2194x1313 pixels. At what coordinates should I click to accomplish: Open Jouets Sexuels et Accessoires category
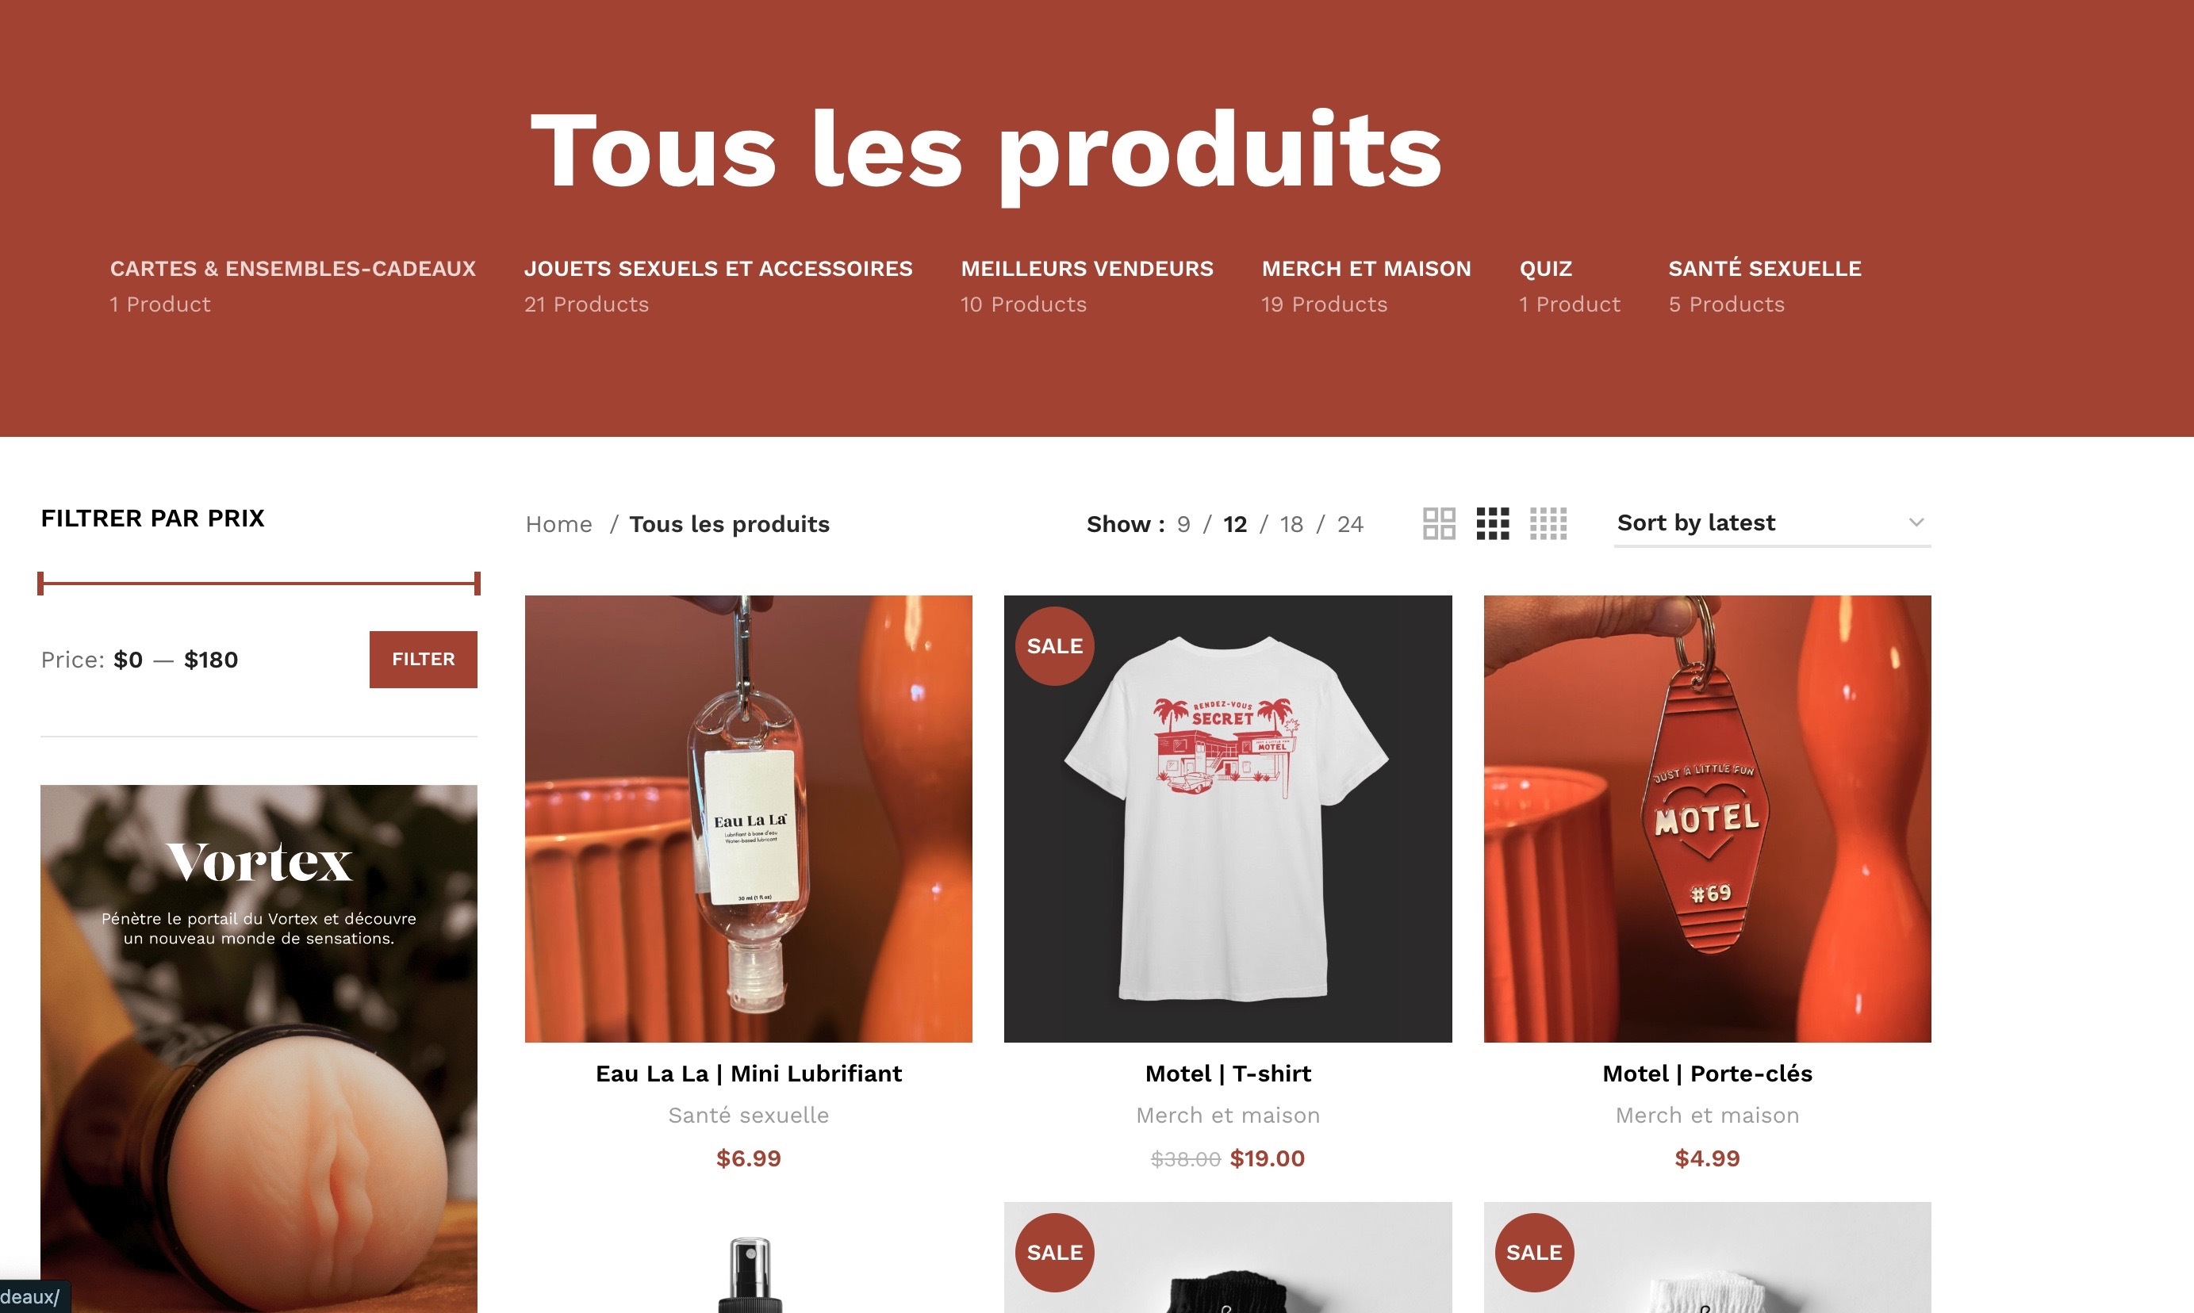(718, 268)
